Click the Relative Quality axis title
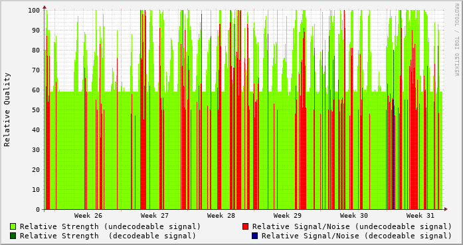The image size is (463, 245). tap(7, 110)
